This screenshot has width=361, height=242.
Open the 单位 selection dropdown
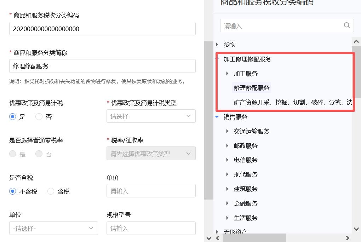tap(53, 228)
